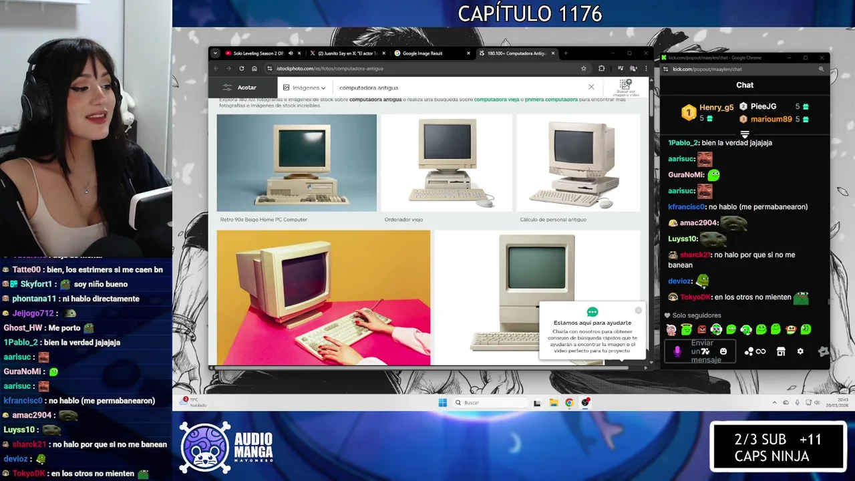Close the Juanito Say en X tab
855x481 pixels.
(x=383, y=53)
